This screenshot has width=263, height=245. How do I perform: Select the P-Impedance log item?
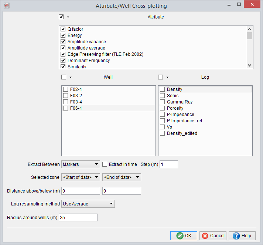pyautogui.click(x=180, y=115)
